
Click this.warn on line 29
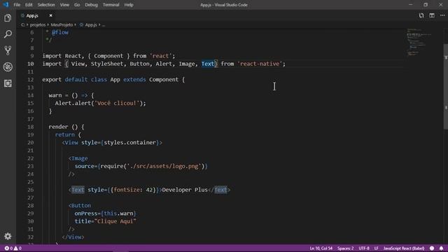click(x=118, y=213)
